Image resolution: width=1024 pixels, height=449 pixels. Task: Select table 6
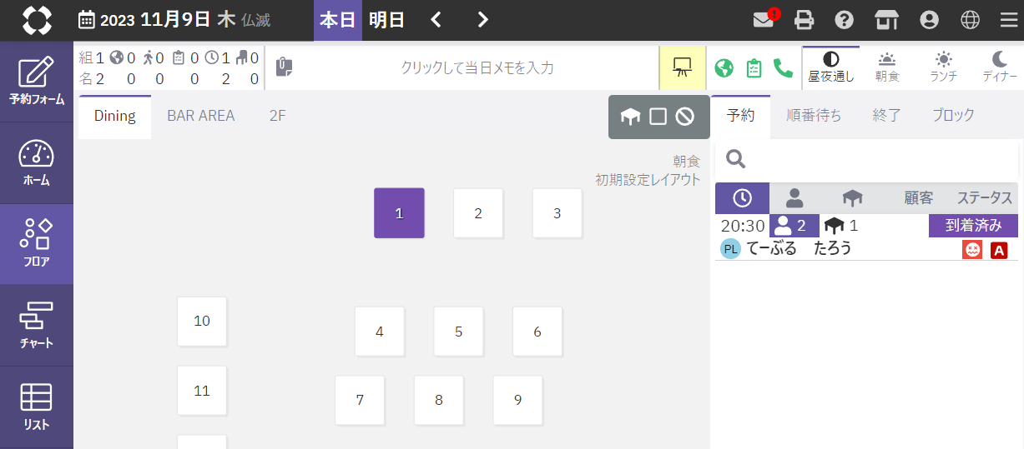tap(537, 332)
